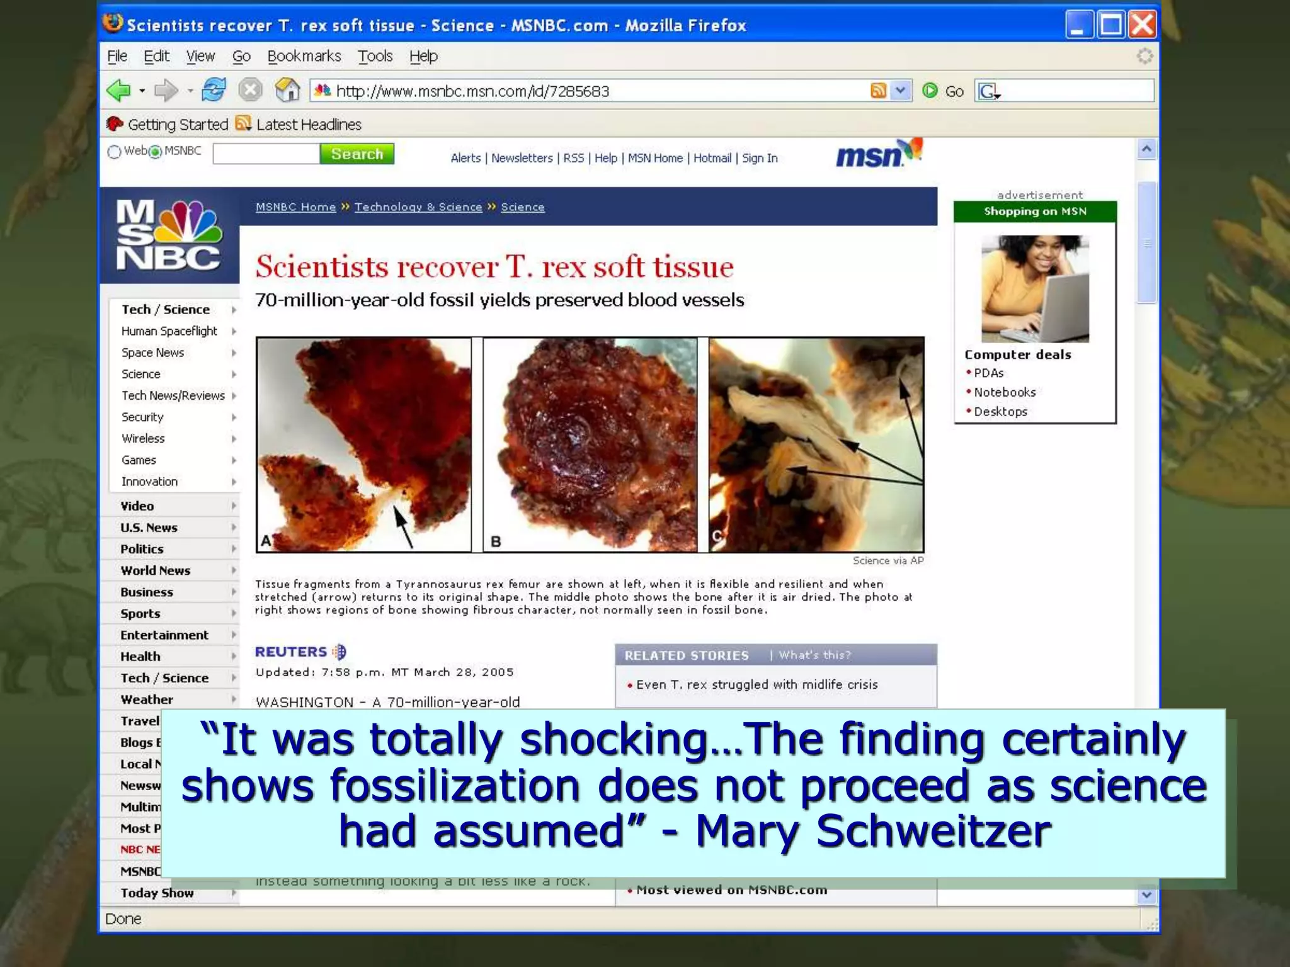Open the Entertainment sidebar section
Image resolution: width=1290 pixels, height=967 pixels.
(164, 635)
